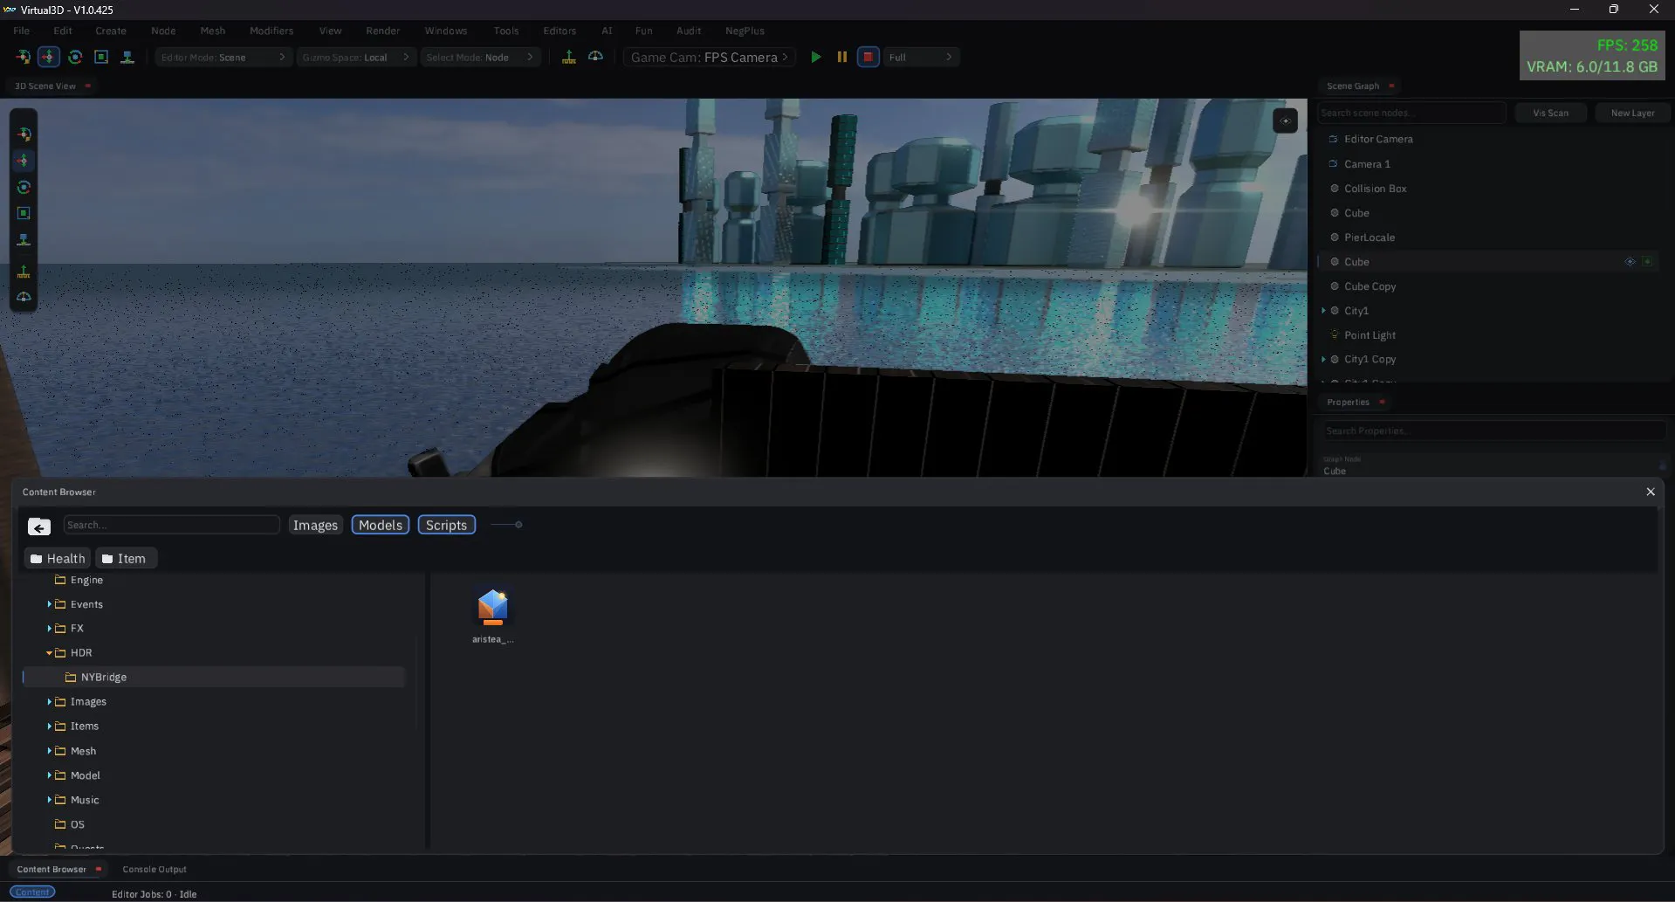Toggle visibility of selected Cube node
Image resolution: width=1675 pixels, height=902 pixels.
[x=1630, y=262]
